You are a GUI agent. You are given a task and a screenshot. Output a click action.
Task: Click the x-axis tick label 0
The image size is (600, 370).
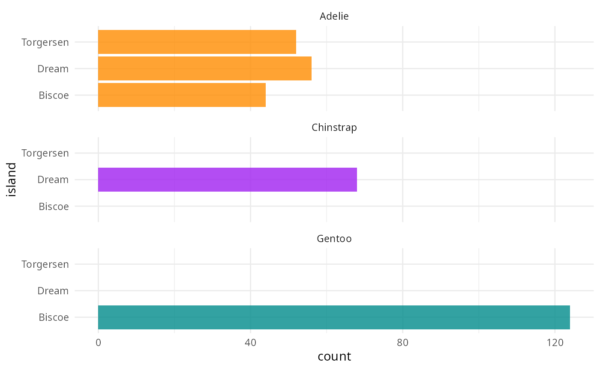(98, 343)
